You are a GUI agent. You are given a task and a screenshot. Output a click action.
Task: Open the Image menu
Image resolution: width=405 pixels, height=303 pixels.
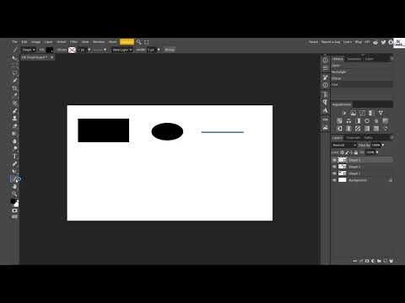click(36, 42)
